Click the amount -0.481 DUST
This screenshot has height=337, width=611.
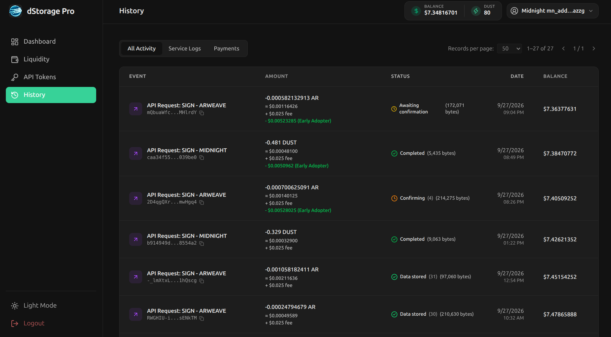[281, 142]
